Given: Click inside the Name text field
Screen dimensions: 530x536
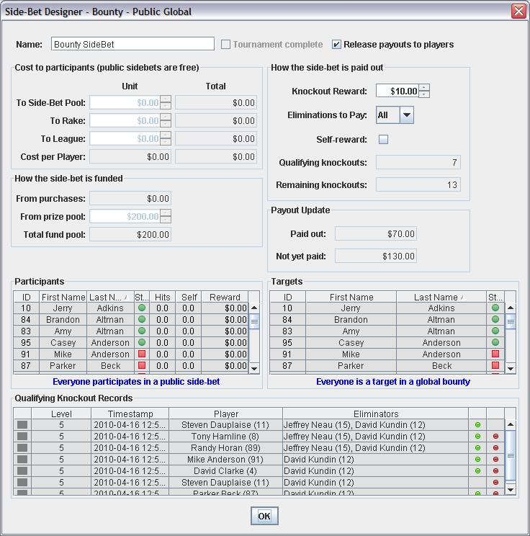Looking at the screenshot, I should (x=132, y=44).
